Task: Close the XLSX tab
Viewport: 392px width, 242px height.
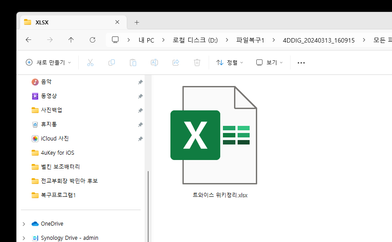Action: pyautogui.click(x=117, y=22)
